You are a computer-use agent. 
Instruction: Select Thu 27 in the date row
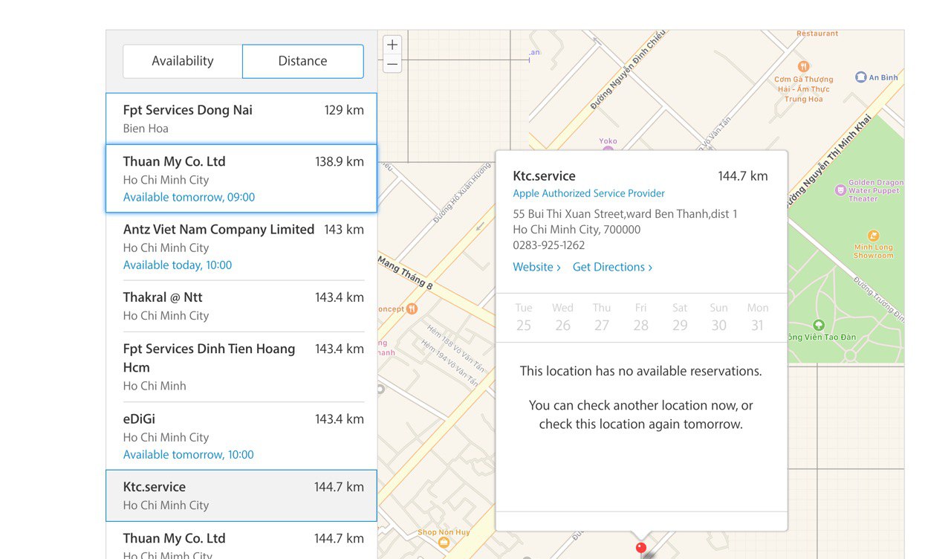(x=602, y=317)
